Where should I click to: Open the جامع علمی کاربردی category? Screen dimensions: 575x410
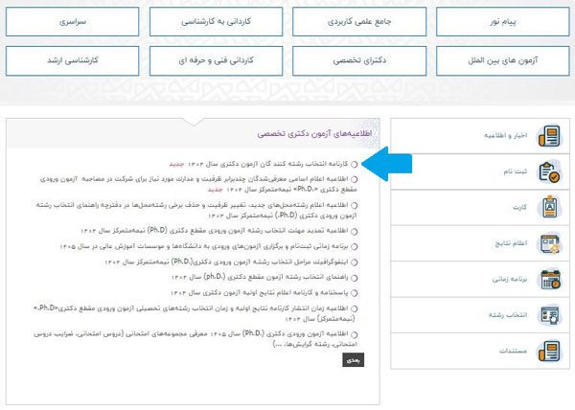[x=359, y=22]
